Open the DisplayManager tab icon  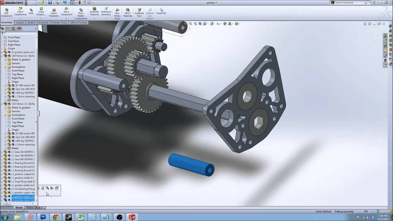pyautogui.click(x=19, y=29)
